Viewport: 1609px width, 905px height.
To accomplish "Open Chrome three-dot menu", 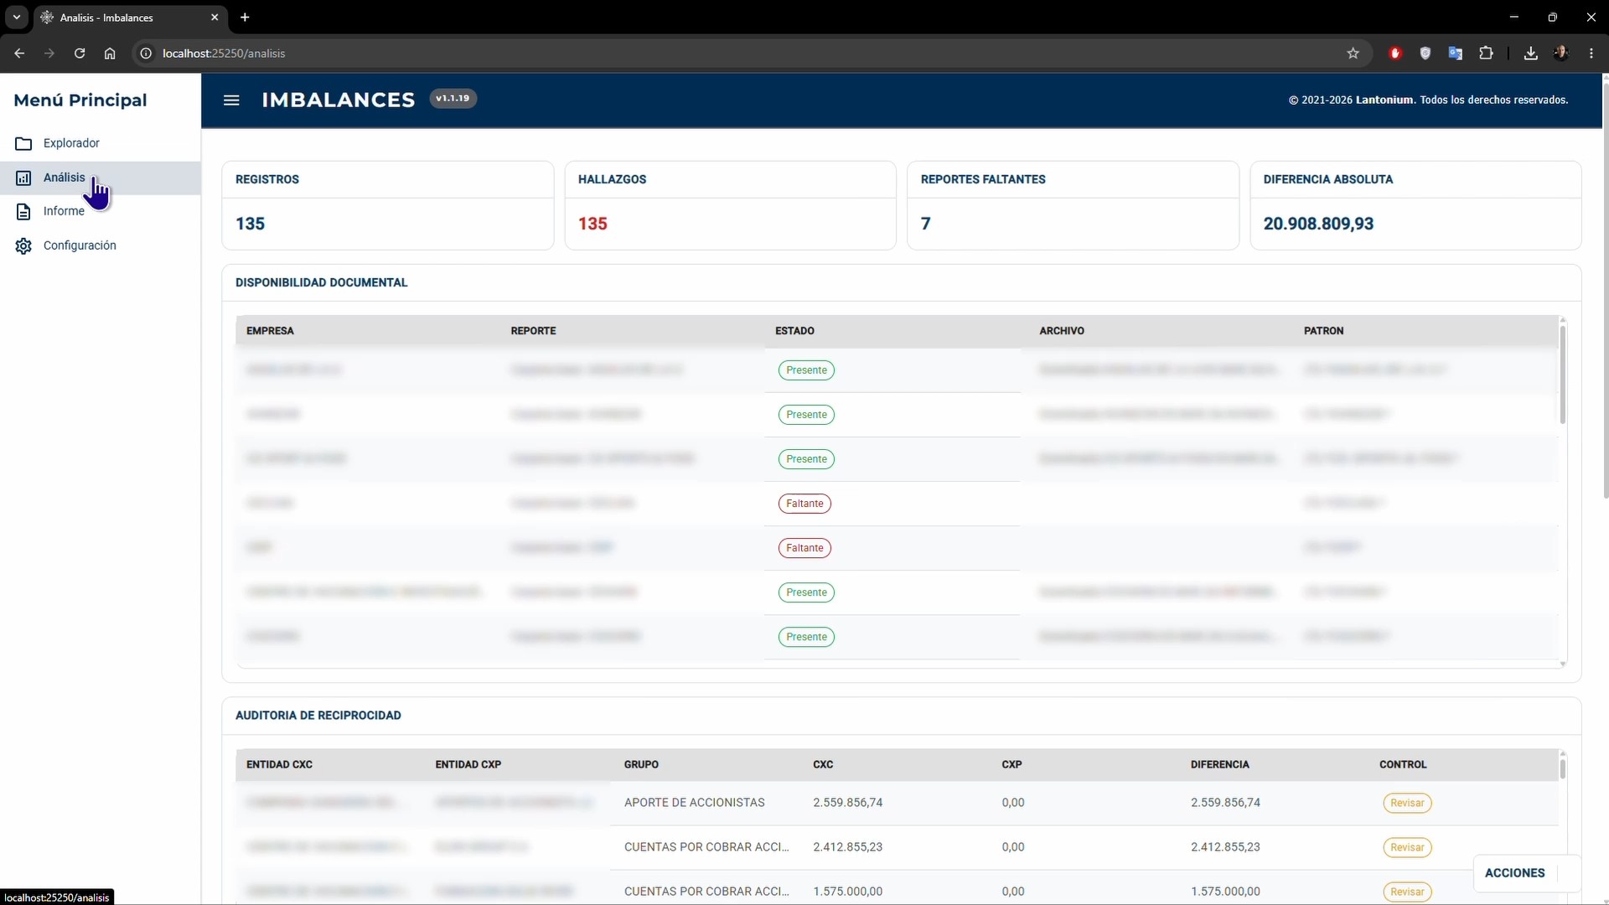I will coord(1591,54).
